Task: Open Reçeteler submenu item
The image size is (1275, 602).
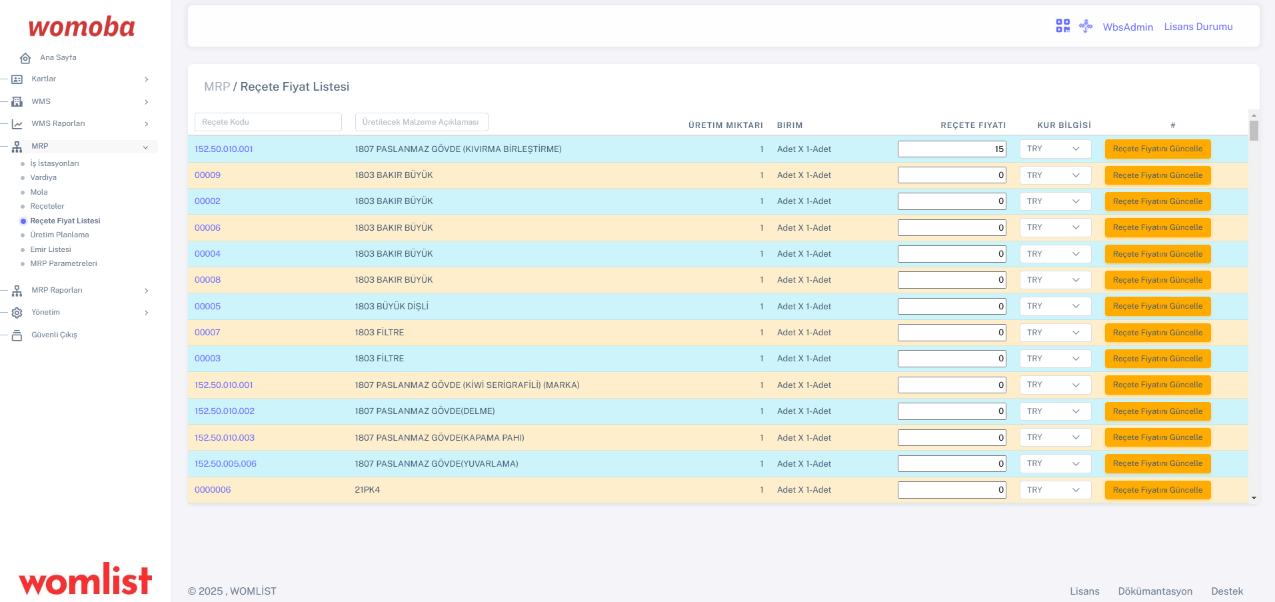Action: pos(47,206)
